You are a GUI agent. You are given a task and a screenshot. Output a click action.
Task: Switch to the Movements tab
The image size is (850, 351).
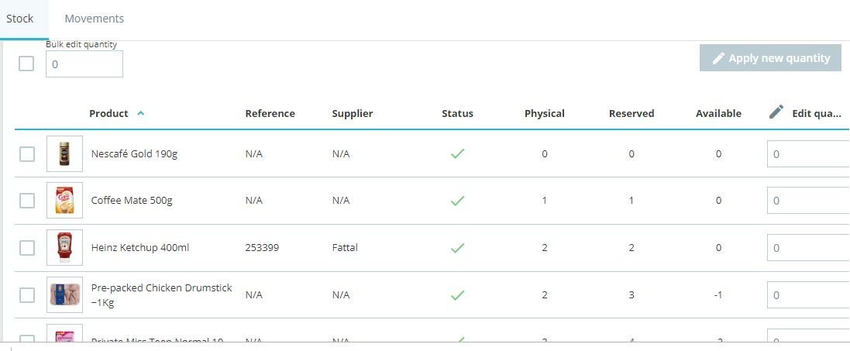(x=95, y=19)
